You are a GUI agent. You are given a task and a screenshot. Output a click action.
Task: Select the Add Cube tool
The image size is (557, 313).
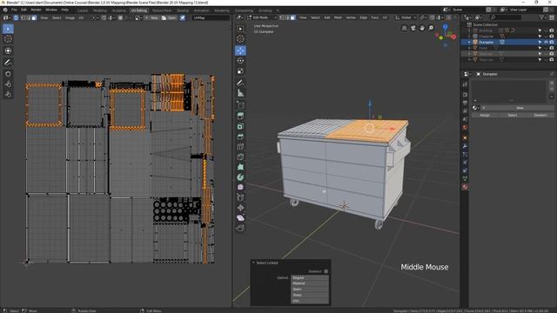pos(240,104)
